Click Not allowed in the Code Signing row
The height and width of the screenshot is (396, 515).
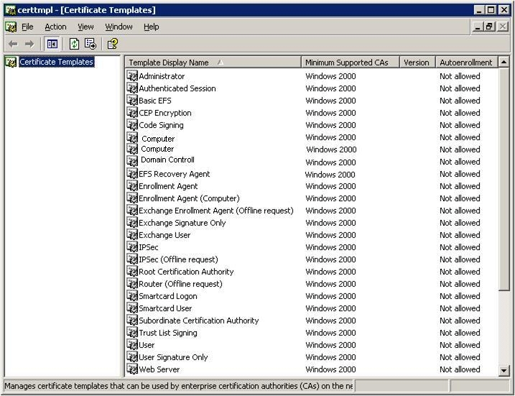point(460,125)
